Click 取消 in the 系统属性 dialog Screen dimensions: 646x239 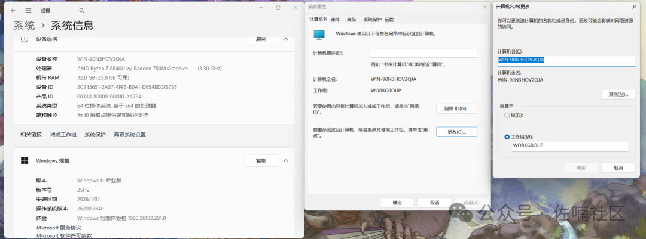[x=435, y=203]
